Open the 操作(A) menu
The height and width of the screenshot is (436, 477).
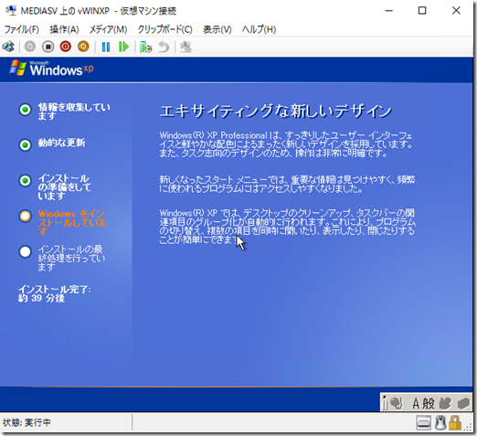click(64, 29)
